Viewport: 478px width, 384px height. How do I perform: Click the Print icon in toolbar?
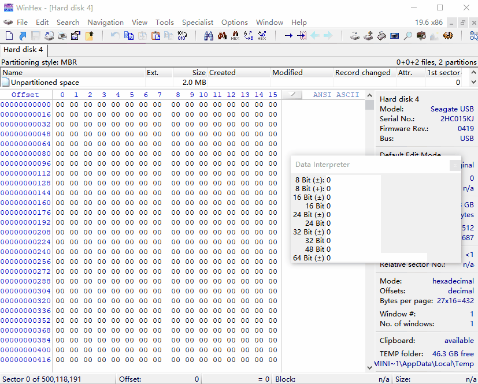pyautogui.click(x=62, y=36)
